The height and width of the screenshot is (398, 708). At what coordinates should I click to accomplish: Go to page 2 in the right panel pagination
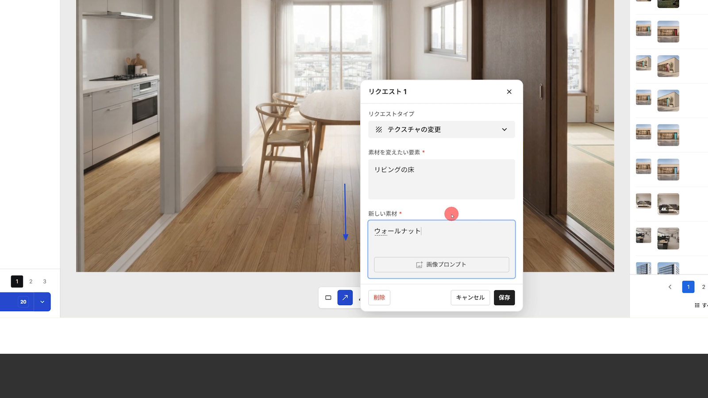coord(703,287)
